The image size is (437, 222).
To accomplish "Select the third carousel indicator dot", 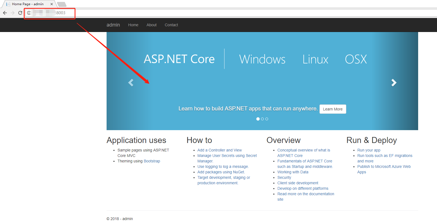I will (x=267, y=119).
